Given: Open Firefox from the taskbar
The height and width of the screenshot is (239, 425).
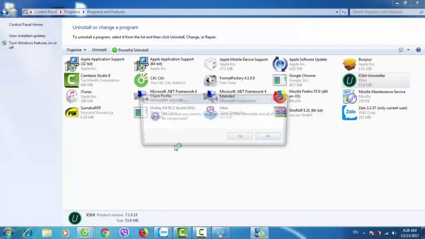Looking at the screenshot, I should coord(144,233).
